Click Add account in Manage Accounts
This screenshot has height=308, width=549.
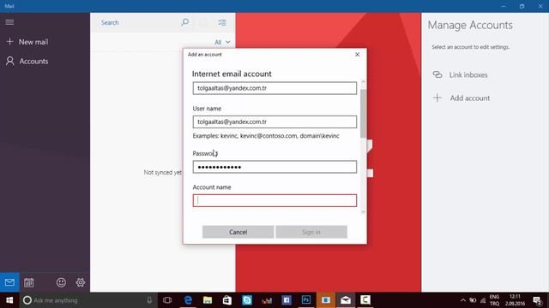coord(462,98)
